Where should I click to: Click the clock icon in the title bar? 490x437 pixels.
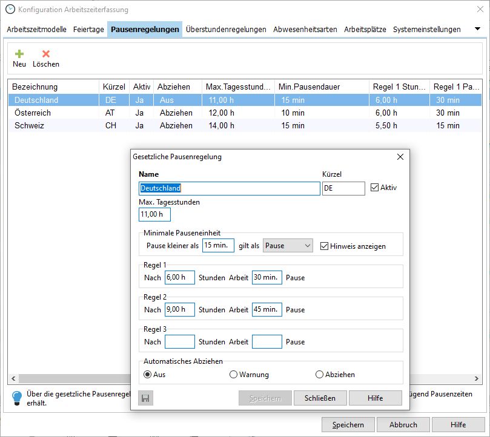tap(10, 10)
